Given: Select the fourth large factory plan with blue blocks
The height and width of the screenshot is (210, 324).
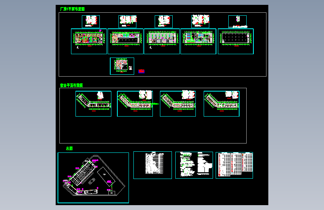Looking at the screenshot, I should point(198,41).
